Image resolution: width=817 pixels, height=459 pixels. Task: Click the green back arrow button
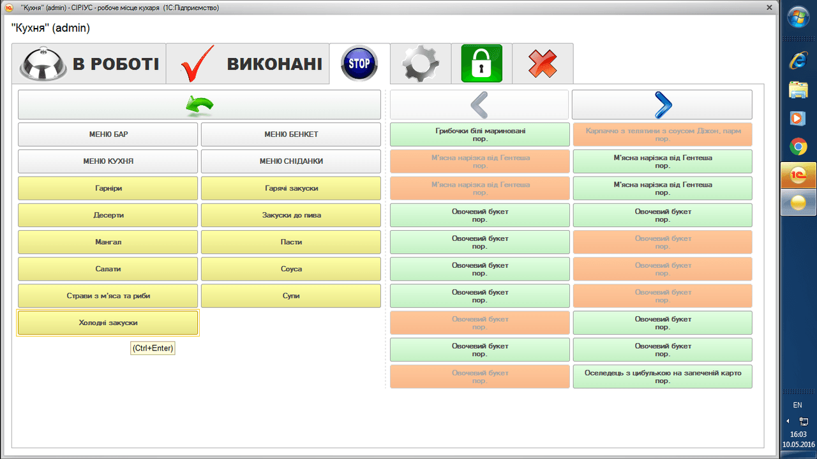(199, 105)
